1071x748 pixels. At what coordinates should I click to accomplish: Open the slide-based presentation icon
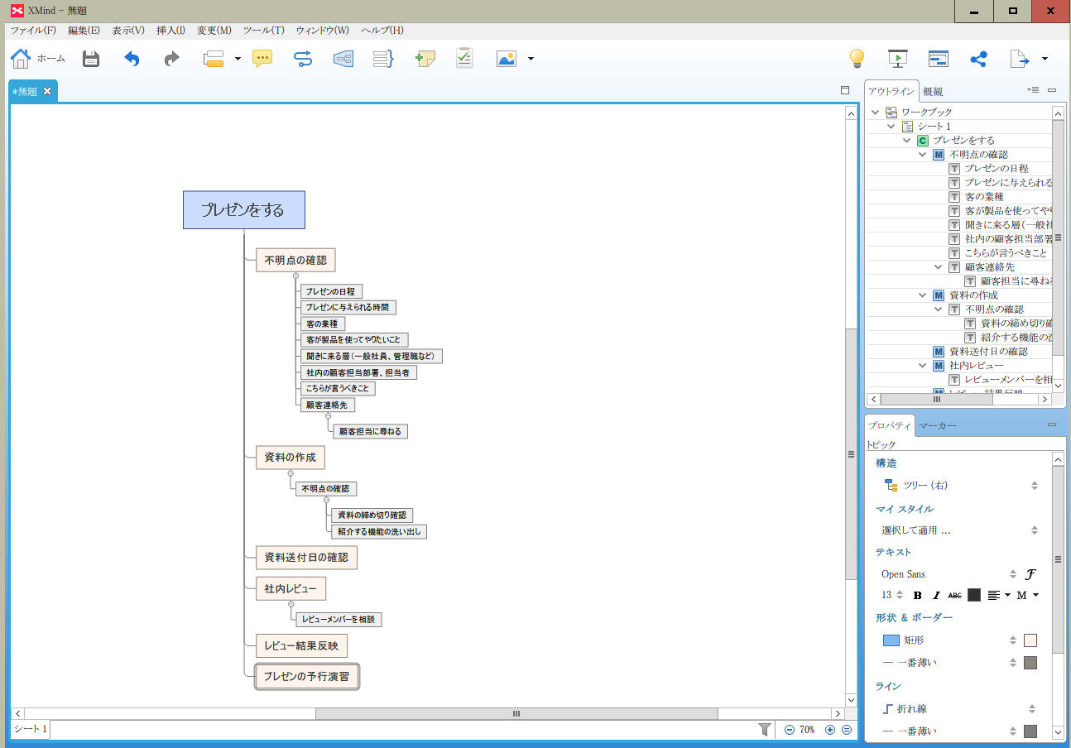938,59
